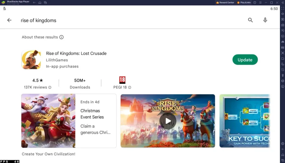Click the search magnifier icon
The width and height of the screenshot is (285, 163).
(x=250, y=20)
